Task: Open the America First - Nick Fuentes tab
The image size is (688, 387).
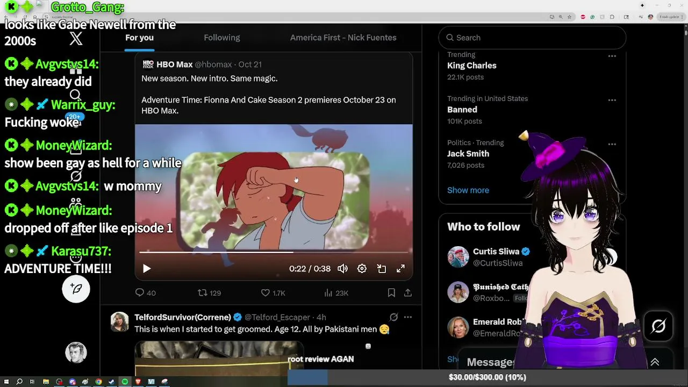Action: [343, 38]
